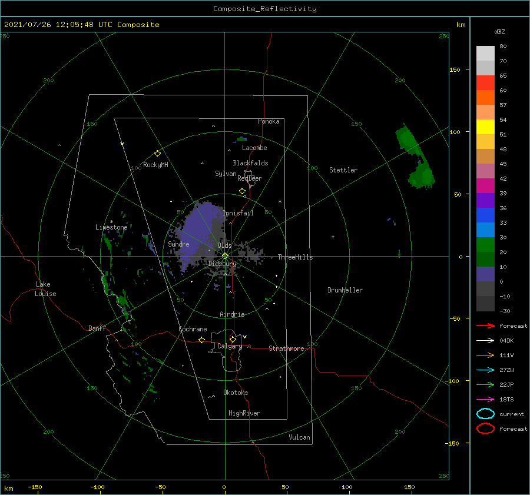
Task: Click the bright green 30–20 dBZ swatch
Action: click(485, 245)
